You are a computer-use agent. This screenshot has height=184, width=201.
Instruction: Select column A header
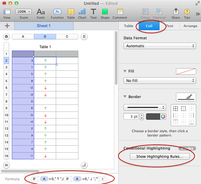click(x=23, y=37)
